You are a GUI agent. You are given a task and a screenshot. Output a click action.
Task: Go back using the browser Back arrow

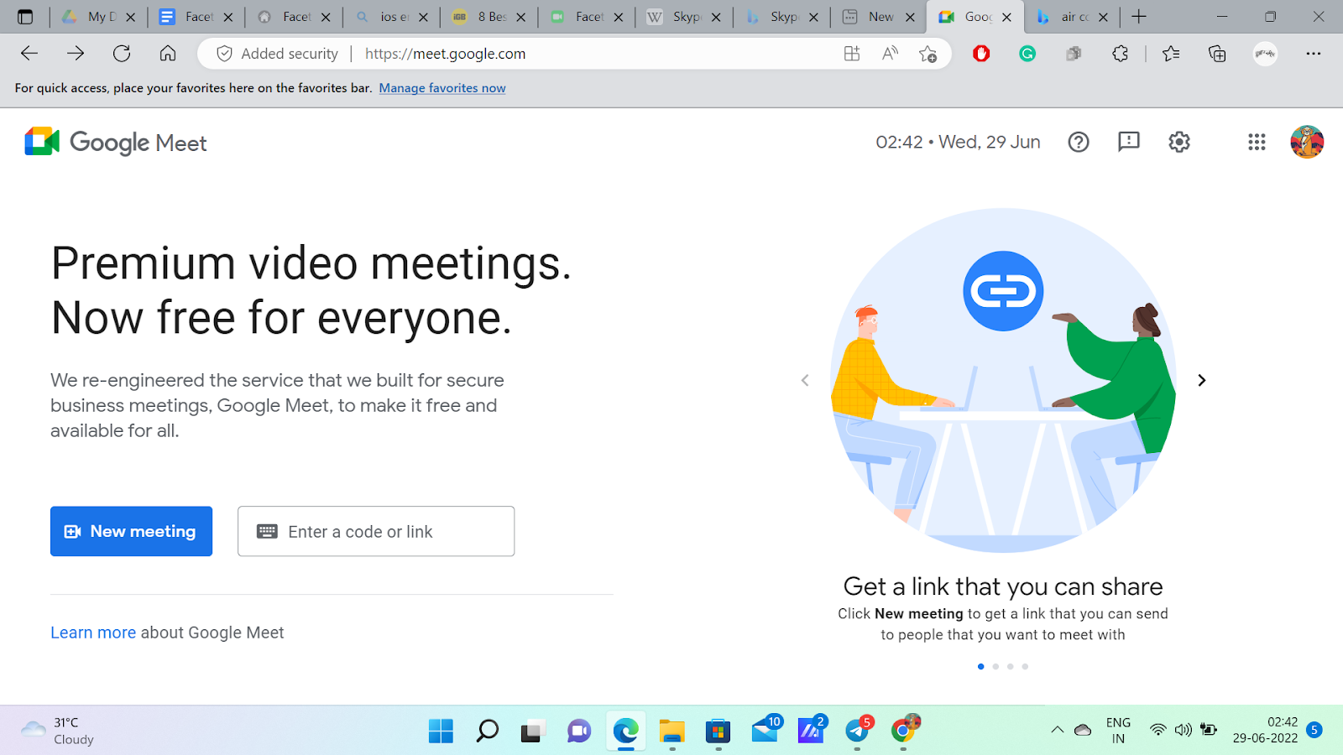pyautogui.click(x=29, y=54)
